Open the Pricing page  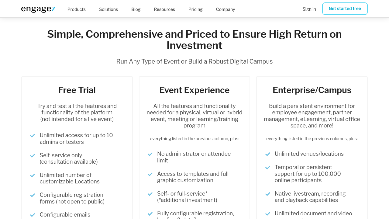(x=195, y=9)
